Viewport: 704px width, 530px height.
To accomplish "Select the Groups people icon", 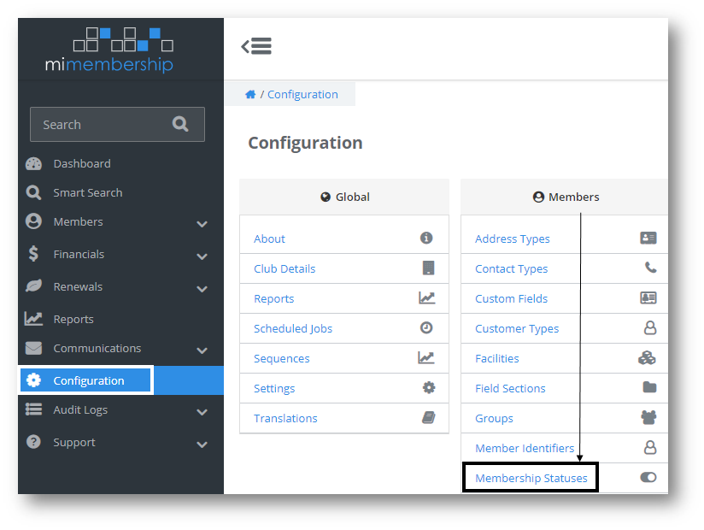I will tap(648, 418).
